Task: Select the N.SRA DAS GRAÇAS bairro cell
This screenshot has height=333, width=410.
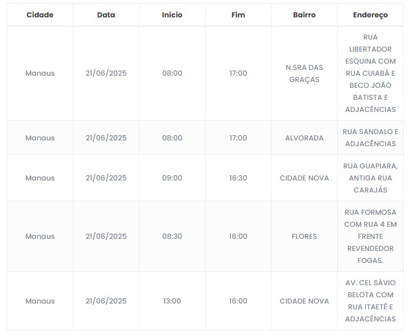Action: [304, 73]
